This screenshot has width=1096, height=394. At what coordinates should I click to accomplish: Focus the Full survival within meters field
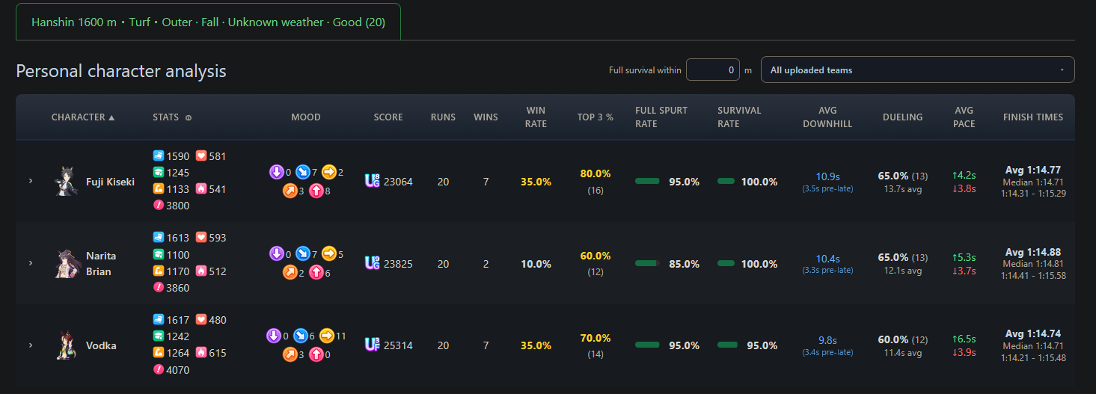(712, 70)
